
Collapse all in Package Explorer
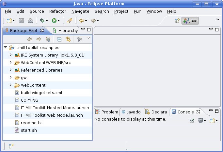pyautogui.click(x=59, y=39)
